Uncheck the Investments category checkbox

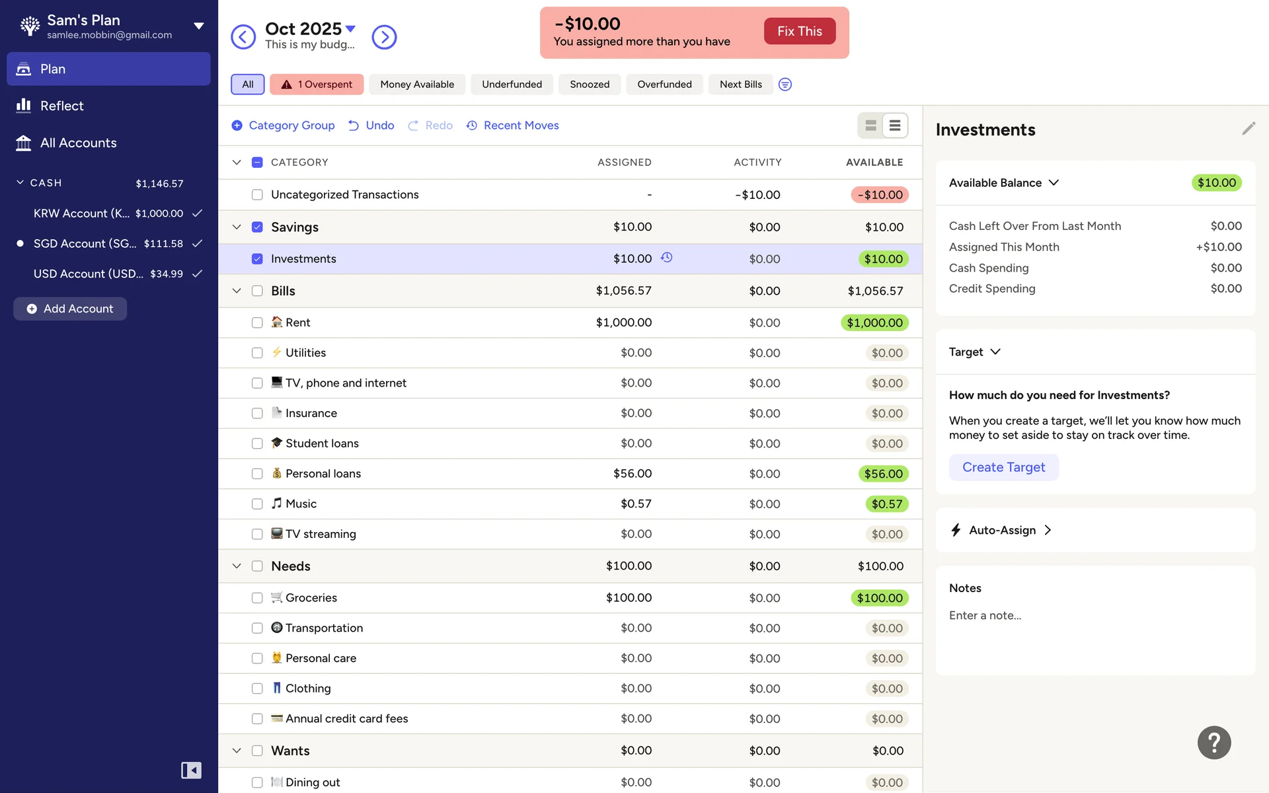coord(257,259)
